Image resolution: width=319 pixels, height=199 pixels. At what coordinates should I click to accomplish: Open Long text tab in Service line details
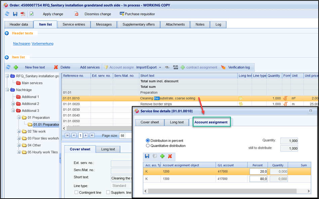(176, 122)
